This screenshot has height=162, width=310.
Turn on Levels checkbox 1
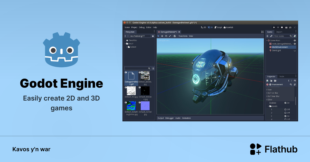[285, 110]
